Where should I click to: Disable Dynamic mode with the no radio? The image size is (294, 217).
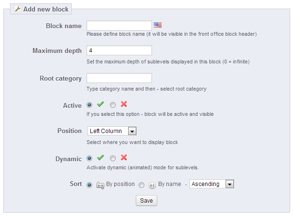(x=113, y=158)
